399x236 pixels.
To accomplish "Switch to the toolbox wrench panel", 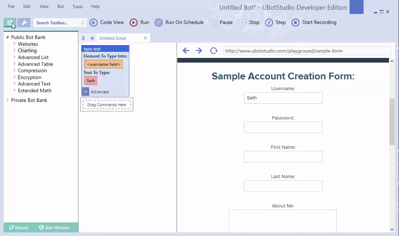I will pos(24,23).
